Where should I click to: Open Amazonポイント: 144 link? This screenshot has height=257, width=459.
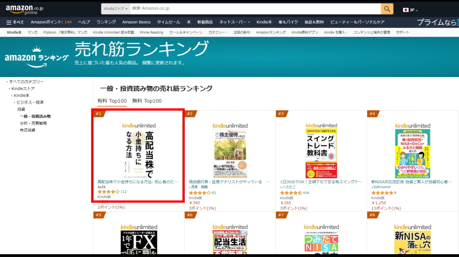(x=51, y=22)
